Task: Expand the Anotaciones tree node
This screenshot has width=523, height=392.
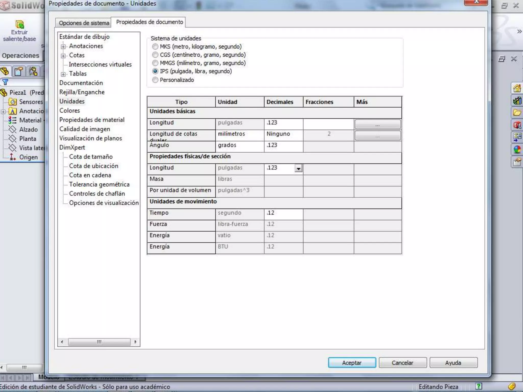Action: tap(63, 46)
